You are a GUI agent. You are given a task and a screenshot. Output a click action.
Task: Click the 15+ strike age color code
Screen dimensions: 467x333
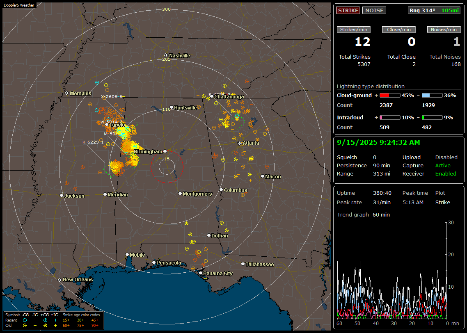[x=66, y=320]
